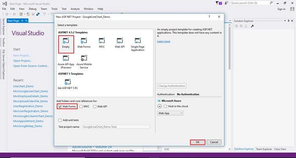Open the account avatar icon
The image size is (296, 158).
pos(292,9)
